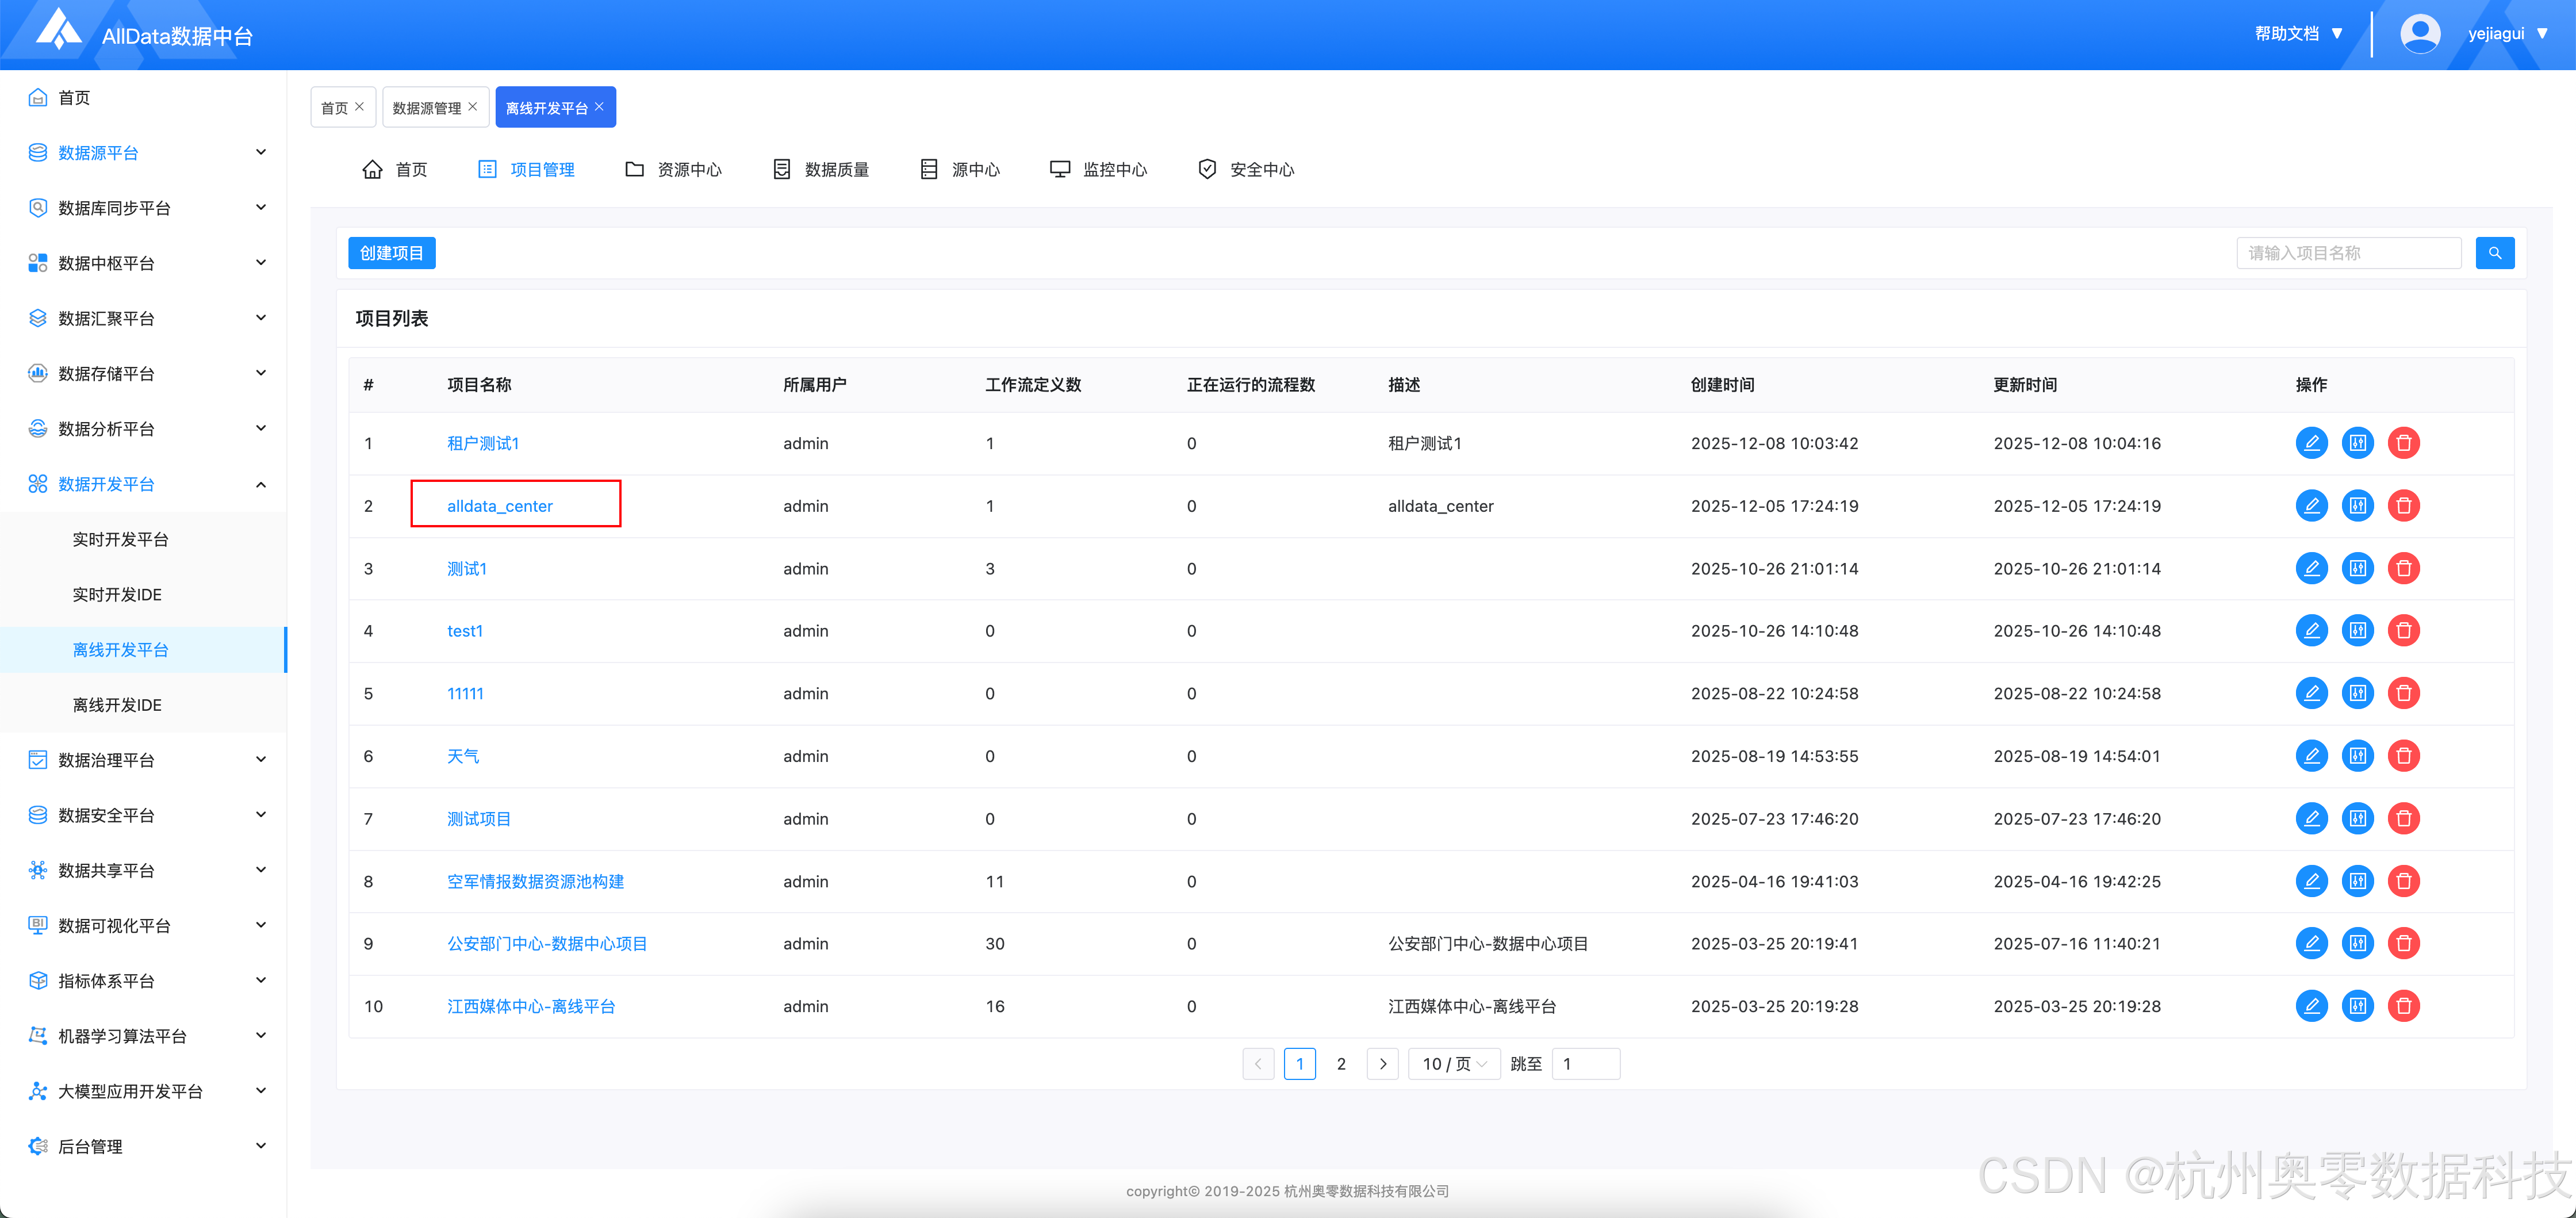Open the alldata_center project link
2576x1218 pixels.
499,506
